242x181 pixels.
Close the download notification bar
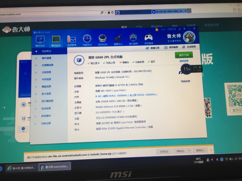point(211,150)
